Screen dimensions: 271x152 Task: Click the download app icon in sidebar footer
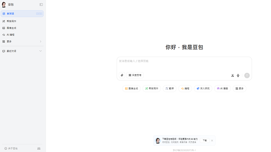[x=39, y=148]
